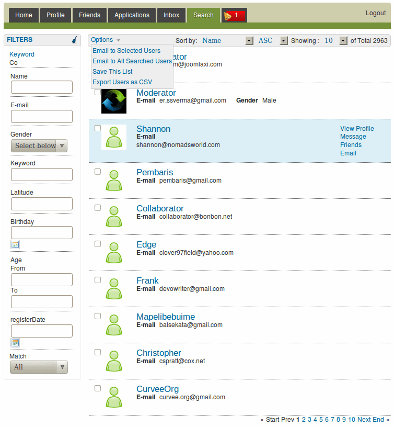Tick the checkbox for Moderator

point(98,92)
